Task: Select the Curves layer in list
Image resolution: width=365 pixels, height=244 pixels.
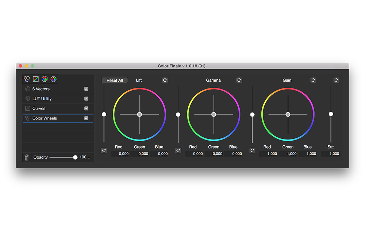Action: (51, 109)
